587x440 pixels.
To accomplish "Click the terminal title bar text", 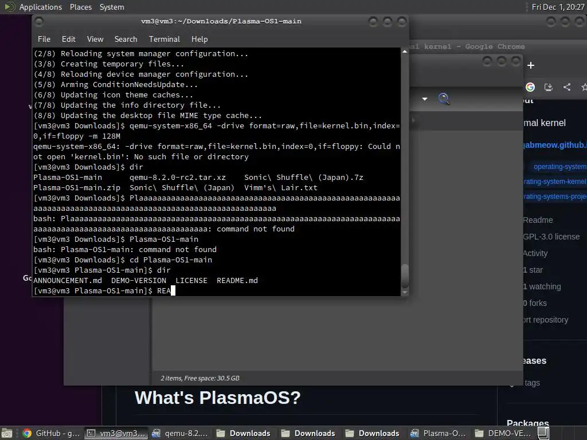I will 221,21.
